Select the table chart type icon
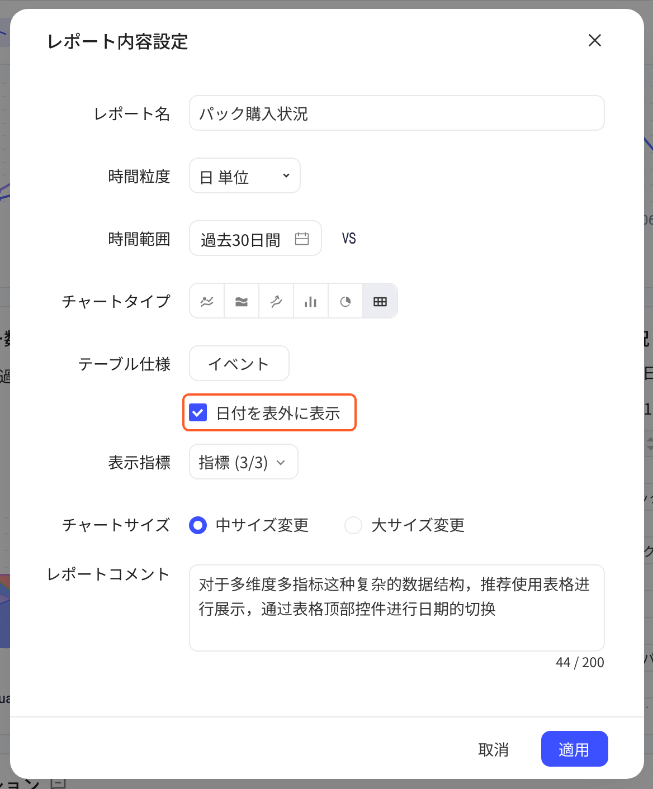The width and height of the screenshot is (653, 789). tap(380, 302)
